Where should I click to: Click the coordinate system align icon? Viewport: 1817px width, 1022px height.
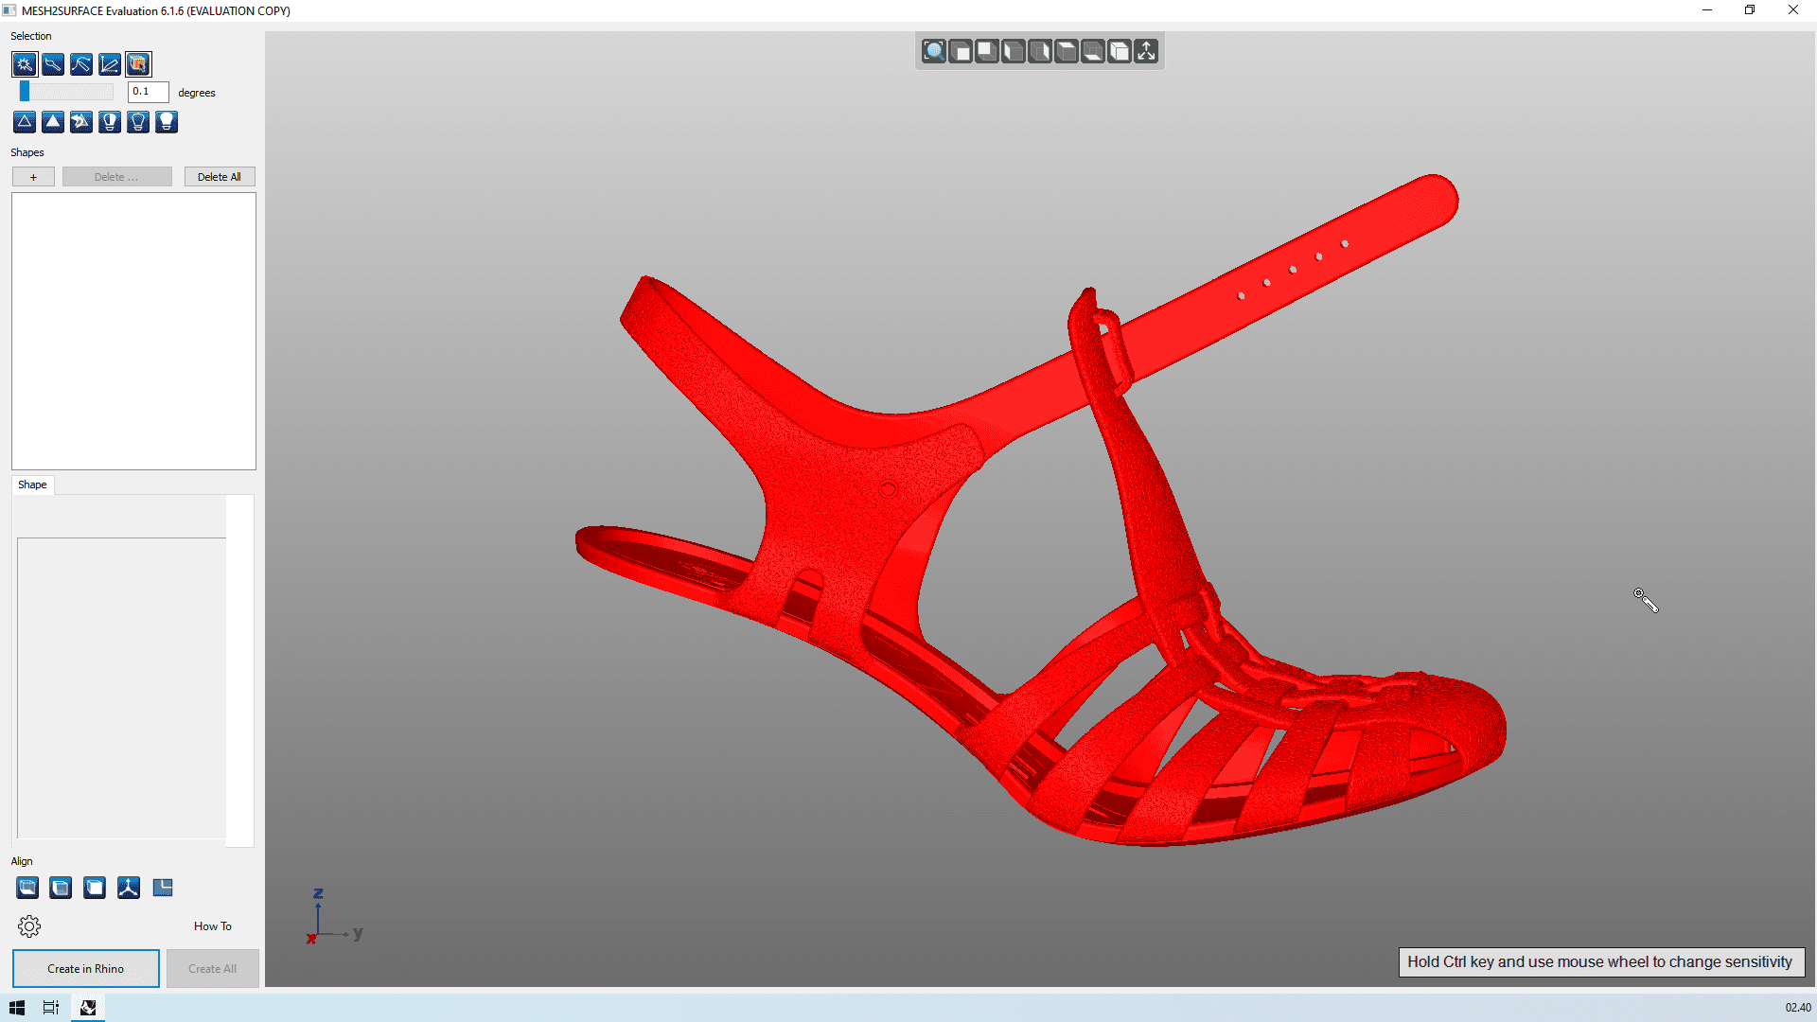[128, 888]
